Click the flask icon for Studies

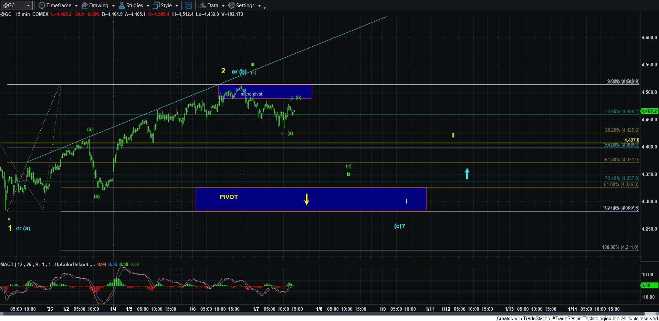pyautogui.click(x=122, y=5)
